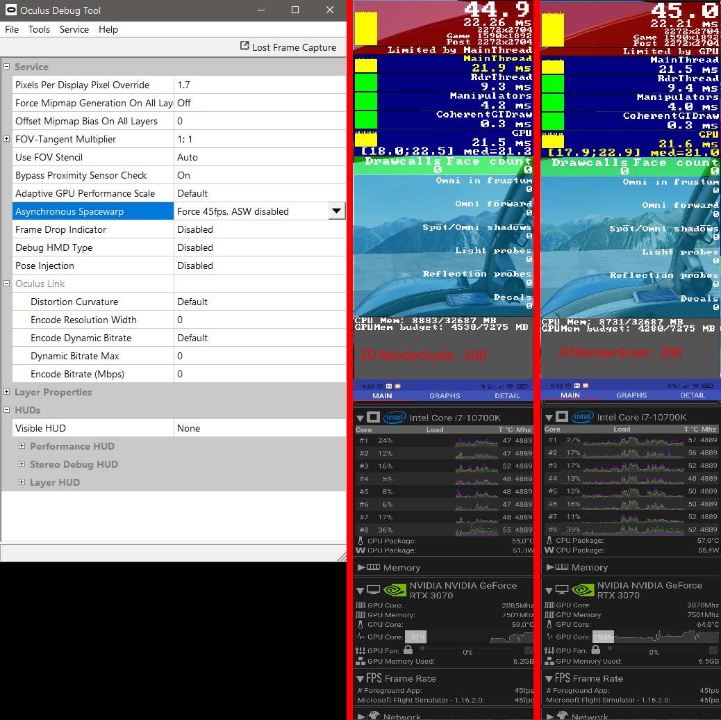Expand the Stereo Debug HUD group
The width and height of the screenshot is (721, 720).
tap(22, 464)
